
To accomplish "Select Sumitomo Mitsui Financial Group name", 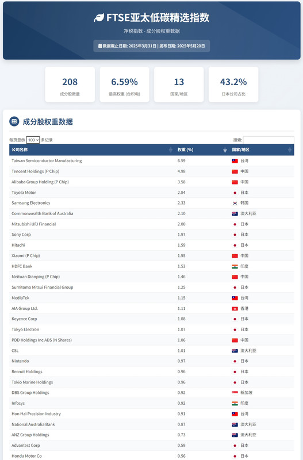I will click(42, 287).
